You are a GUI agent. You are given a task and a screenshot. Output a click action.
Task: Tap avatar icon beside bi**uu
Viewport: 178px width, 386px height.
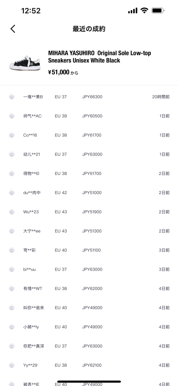[12, 270]
